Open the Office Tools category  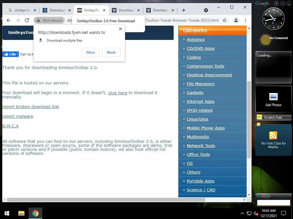click(x=198, y=155)
